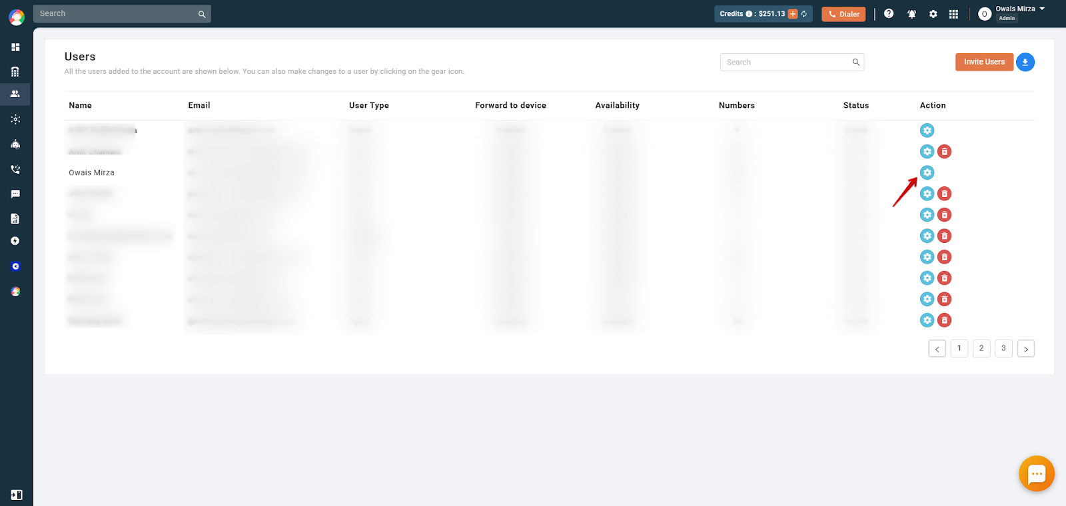
Task: Click the gear icon in the first user row
Action: pos(927,130)
